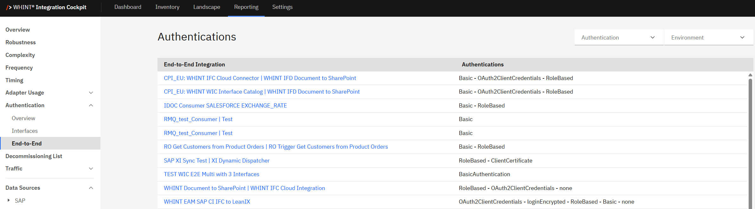Switch to the Dashboard tab
Image resolution: width=755 pixels, height=209 pixels.
click(x=128, y=7)
